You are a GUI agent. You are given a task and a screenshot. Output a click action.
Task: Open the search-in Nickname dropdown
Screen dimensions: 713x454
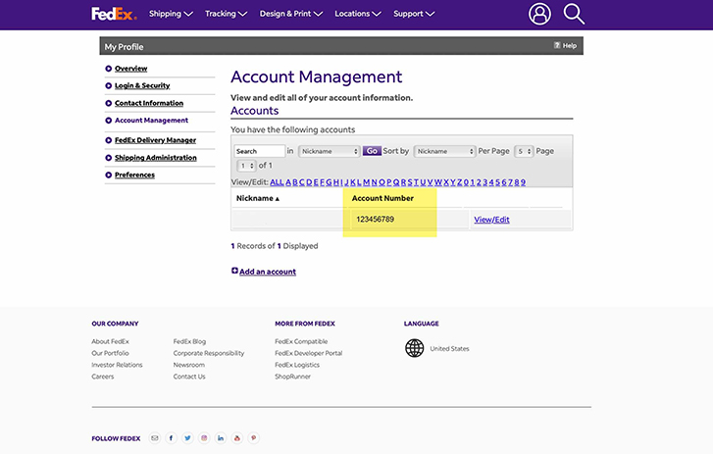coord(330,151)
